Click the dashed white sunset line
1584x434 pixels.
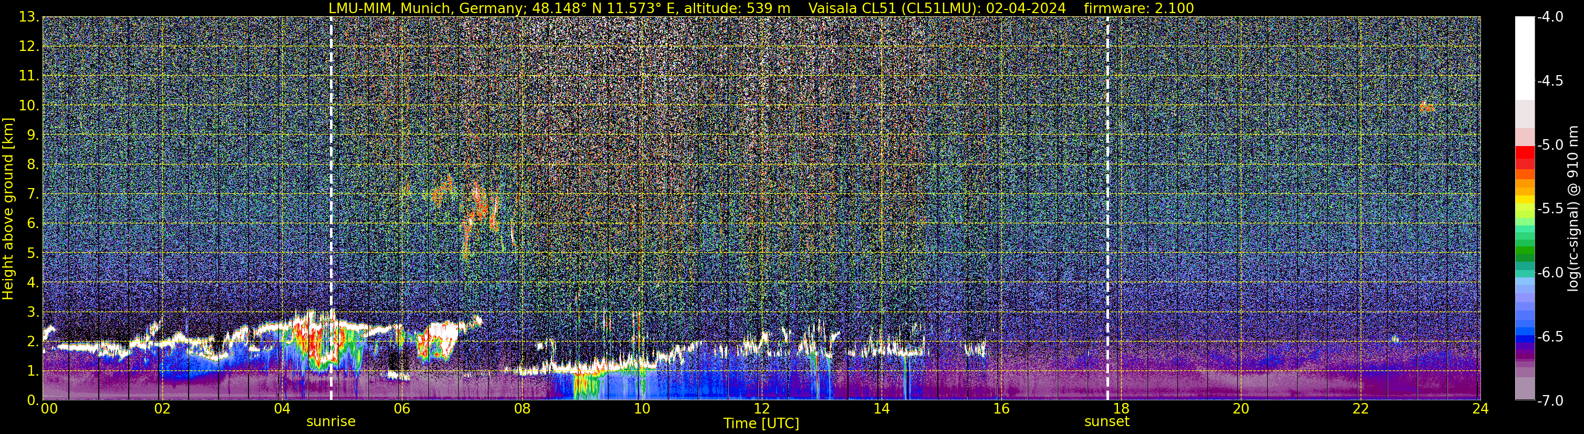[x=1107, y=209]
